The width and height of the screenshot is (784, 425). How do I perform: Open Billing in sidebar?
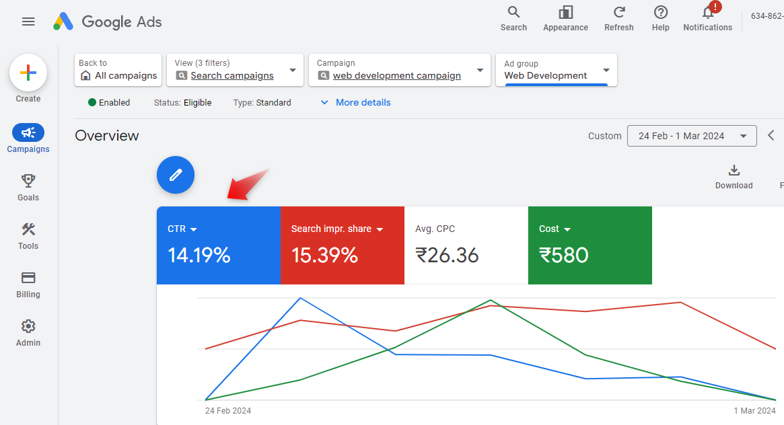pyautogui.click(x=28, y=284)
